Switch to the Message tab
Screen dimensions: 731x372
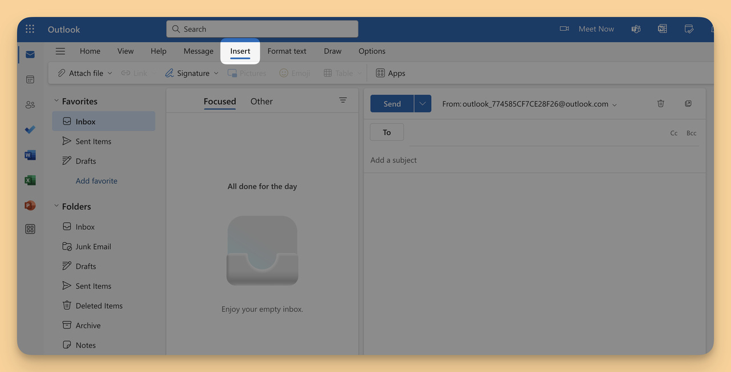198,51
